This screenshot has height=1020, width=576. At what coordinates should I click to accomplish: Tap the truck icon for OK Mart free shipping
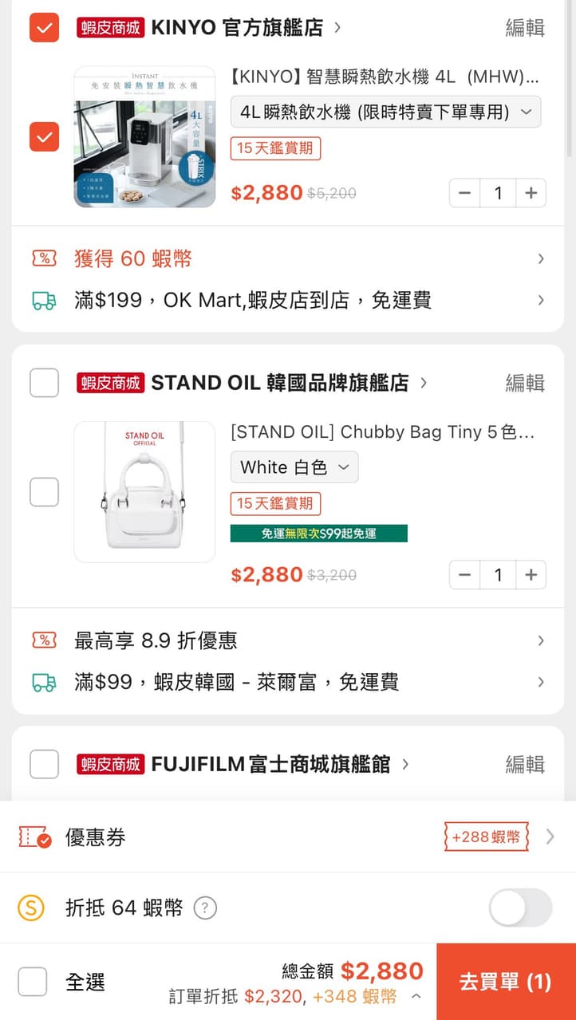(44, 301)
